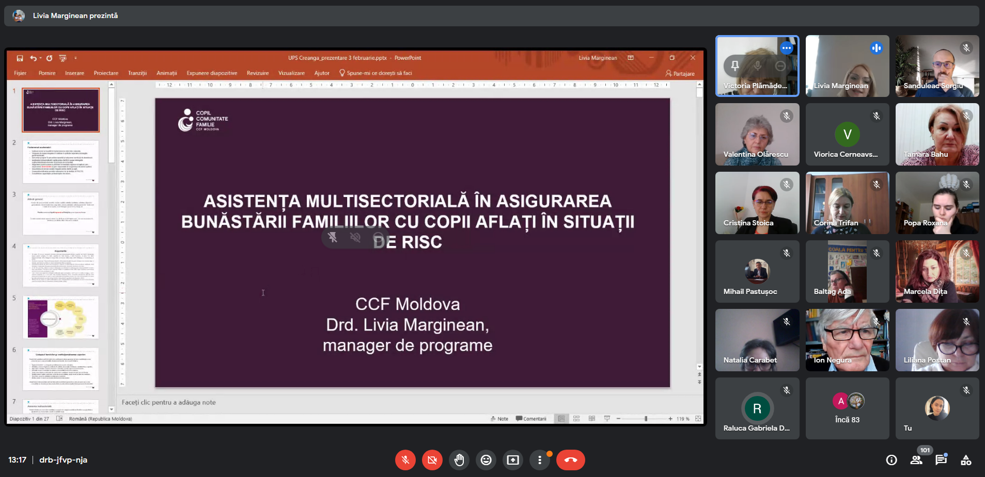Click the raise hand icon
The image size is (985, 477).
(459, 460)
